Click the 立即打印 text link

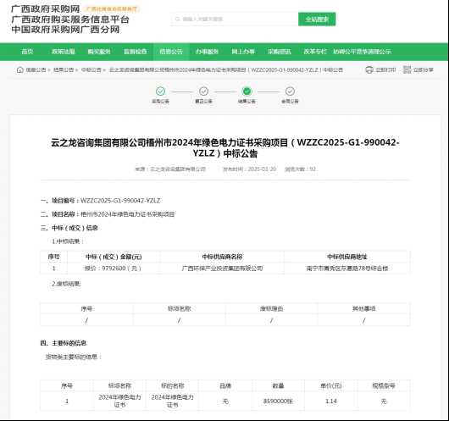[x=385, y=69]
